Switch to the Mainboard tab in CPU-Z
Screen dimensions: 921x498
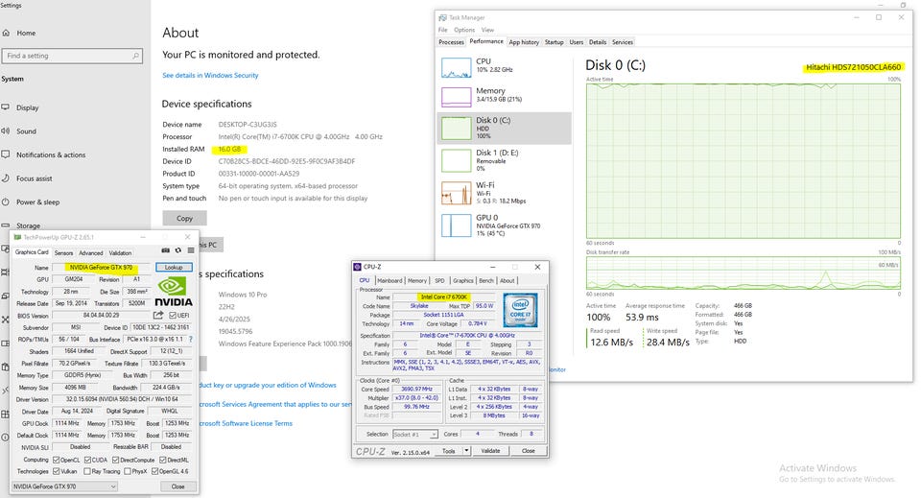390,280
